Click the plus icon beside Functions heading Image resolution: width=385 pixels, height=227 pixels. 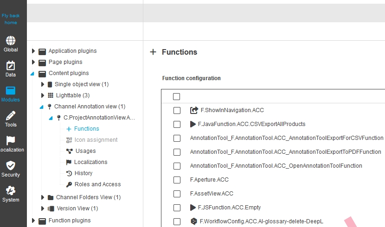153,52
